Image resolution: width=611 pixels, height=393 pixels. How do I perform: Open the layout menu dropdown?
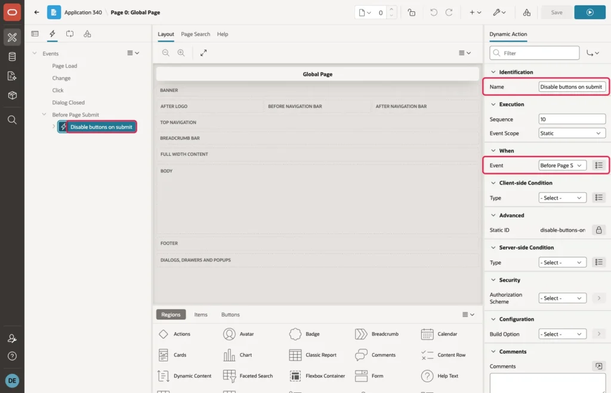pos(464,53)
